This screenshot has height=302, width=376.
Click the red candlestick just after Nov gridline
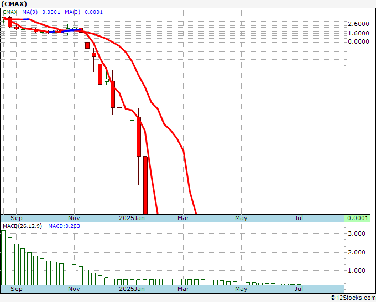(x=81, y=30)
